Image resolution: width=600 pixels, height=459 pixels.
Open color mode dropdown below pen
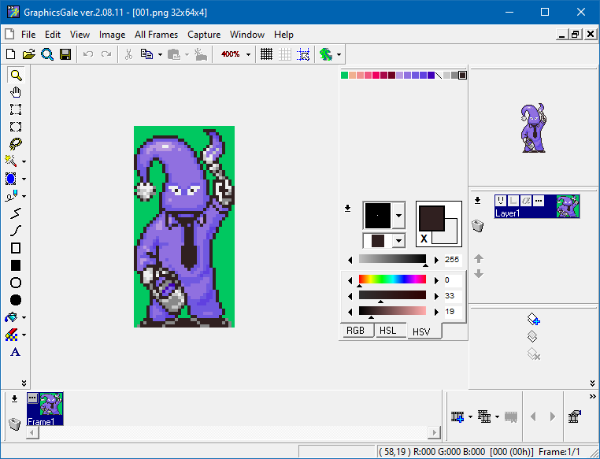click(398, 241)
